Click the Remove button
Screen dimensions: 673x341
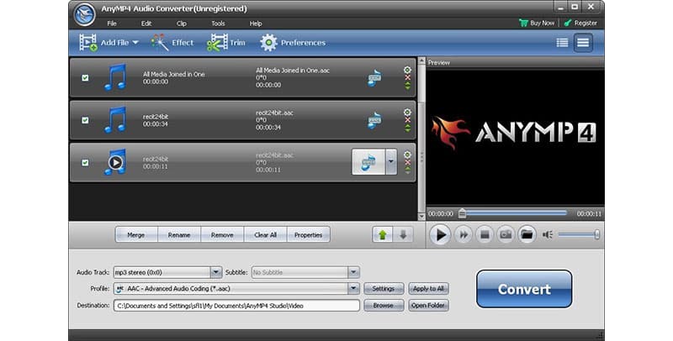222,235
